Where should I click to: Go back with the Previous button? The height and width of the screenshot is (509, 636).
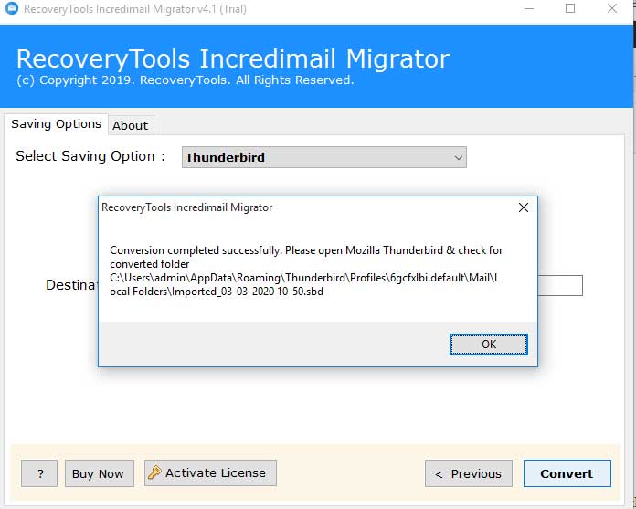(x=469, y=473)
